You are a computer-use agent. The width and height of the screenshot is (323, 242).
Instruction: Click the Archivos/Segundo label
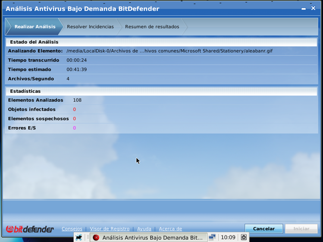coord(31,79)
